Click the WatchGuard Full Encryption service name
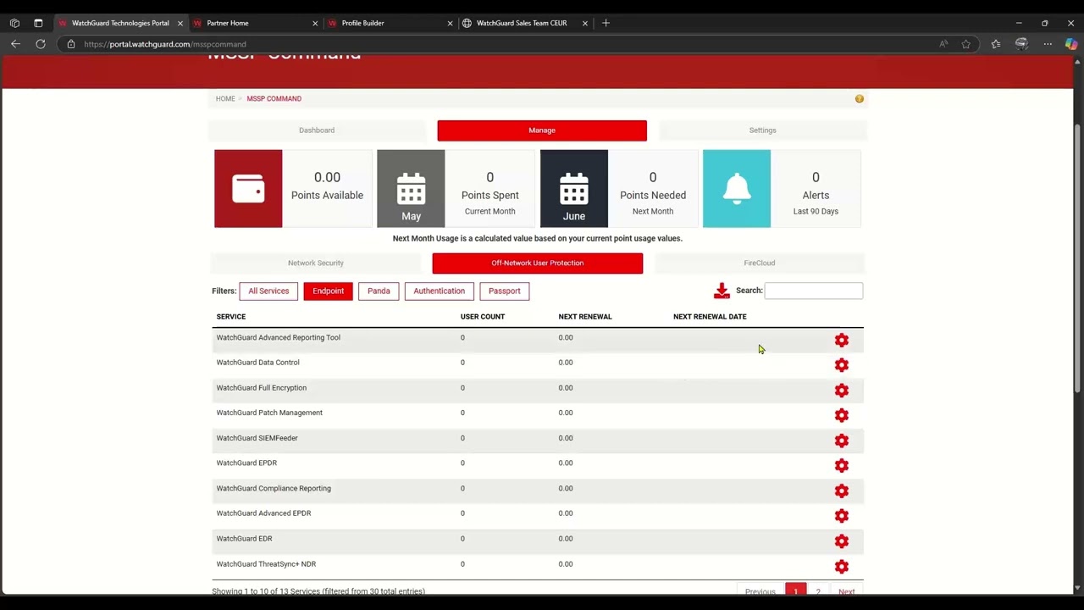The width and height of the screenshot is (1084, 610). (261, 388)
